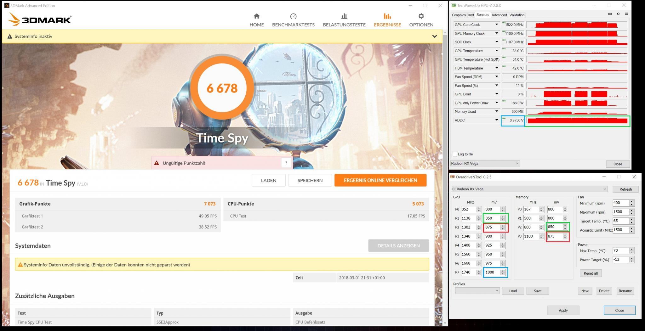Screen dimensions: 645x331
Task: Click Ergebnis Online Vergleichen
Action: click(x=380, y=180)
